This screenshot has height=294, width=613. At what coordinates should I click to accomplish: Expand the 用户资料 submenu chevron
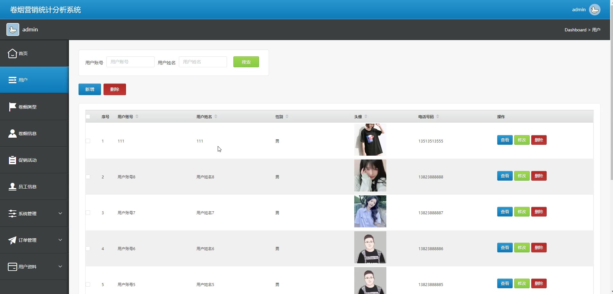coord(60,266)
